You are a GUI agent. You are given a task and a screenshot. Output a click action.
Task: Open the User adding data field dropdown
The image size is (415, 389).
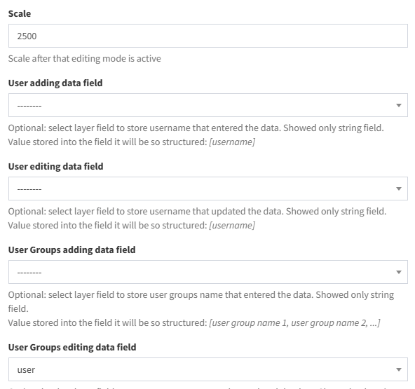coord(208,105)
